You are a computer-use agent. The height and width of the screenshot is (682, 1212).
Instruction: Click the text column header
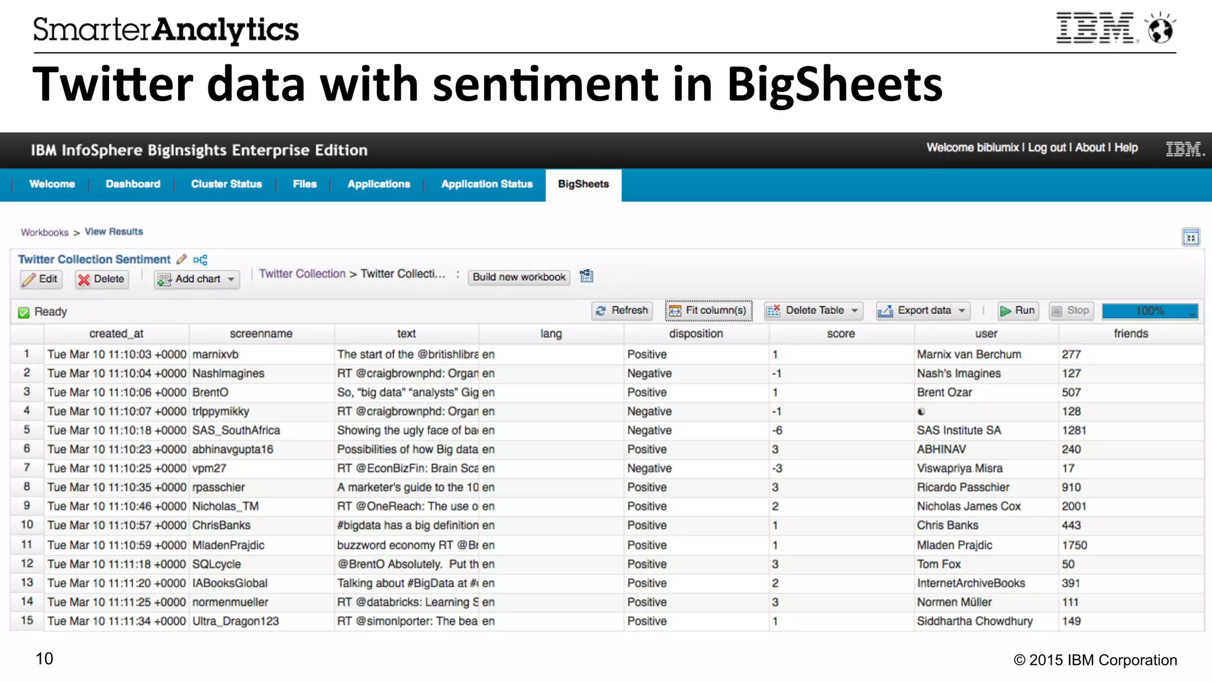407,334
